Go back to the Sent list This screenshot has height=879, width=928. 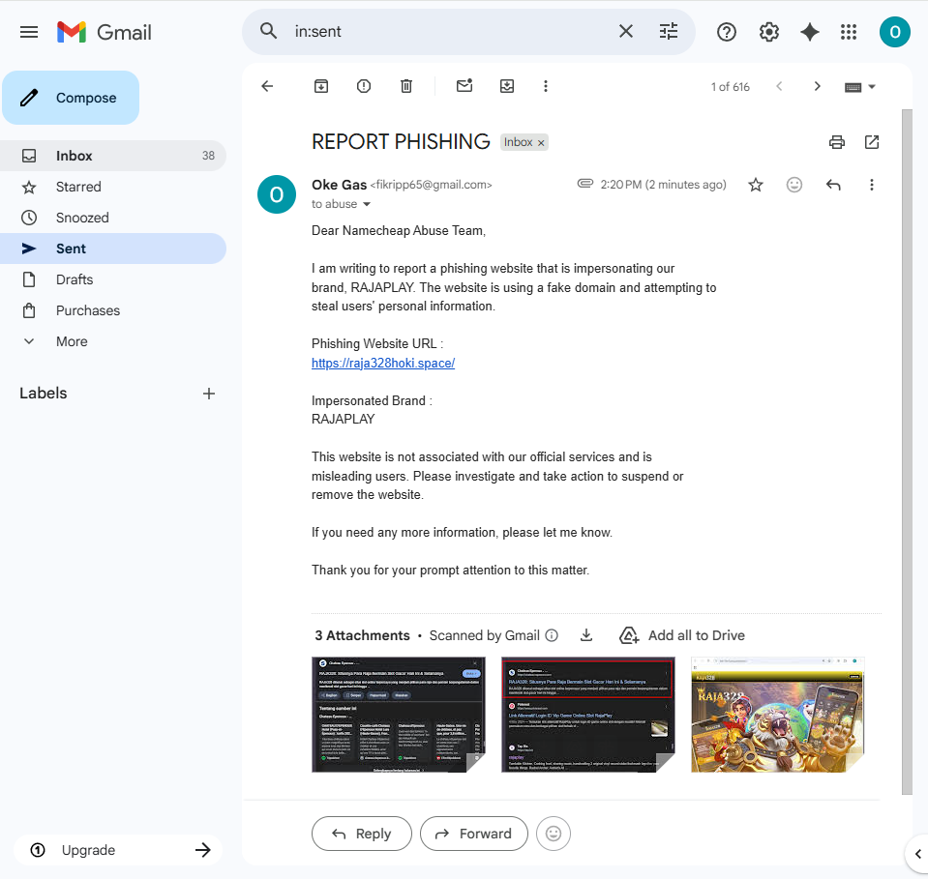pyautogui.click(x=267, y=86)
